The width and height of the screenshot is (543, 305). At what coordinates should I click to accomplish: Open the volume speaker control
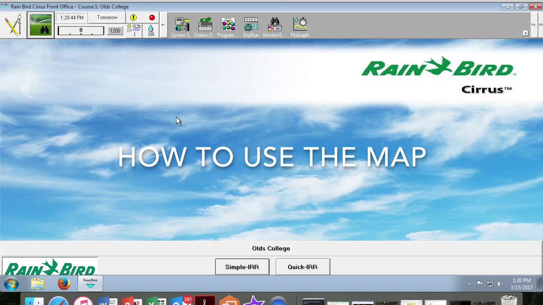coord(500,284)
